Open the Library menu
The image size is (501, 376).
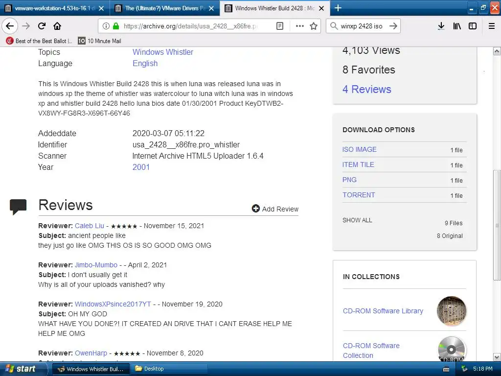(457, 26)
